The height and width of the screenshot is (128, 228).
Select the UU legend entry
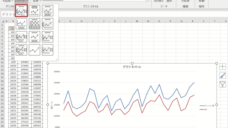tap(203, 110)
